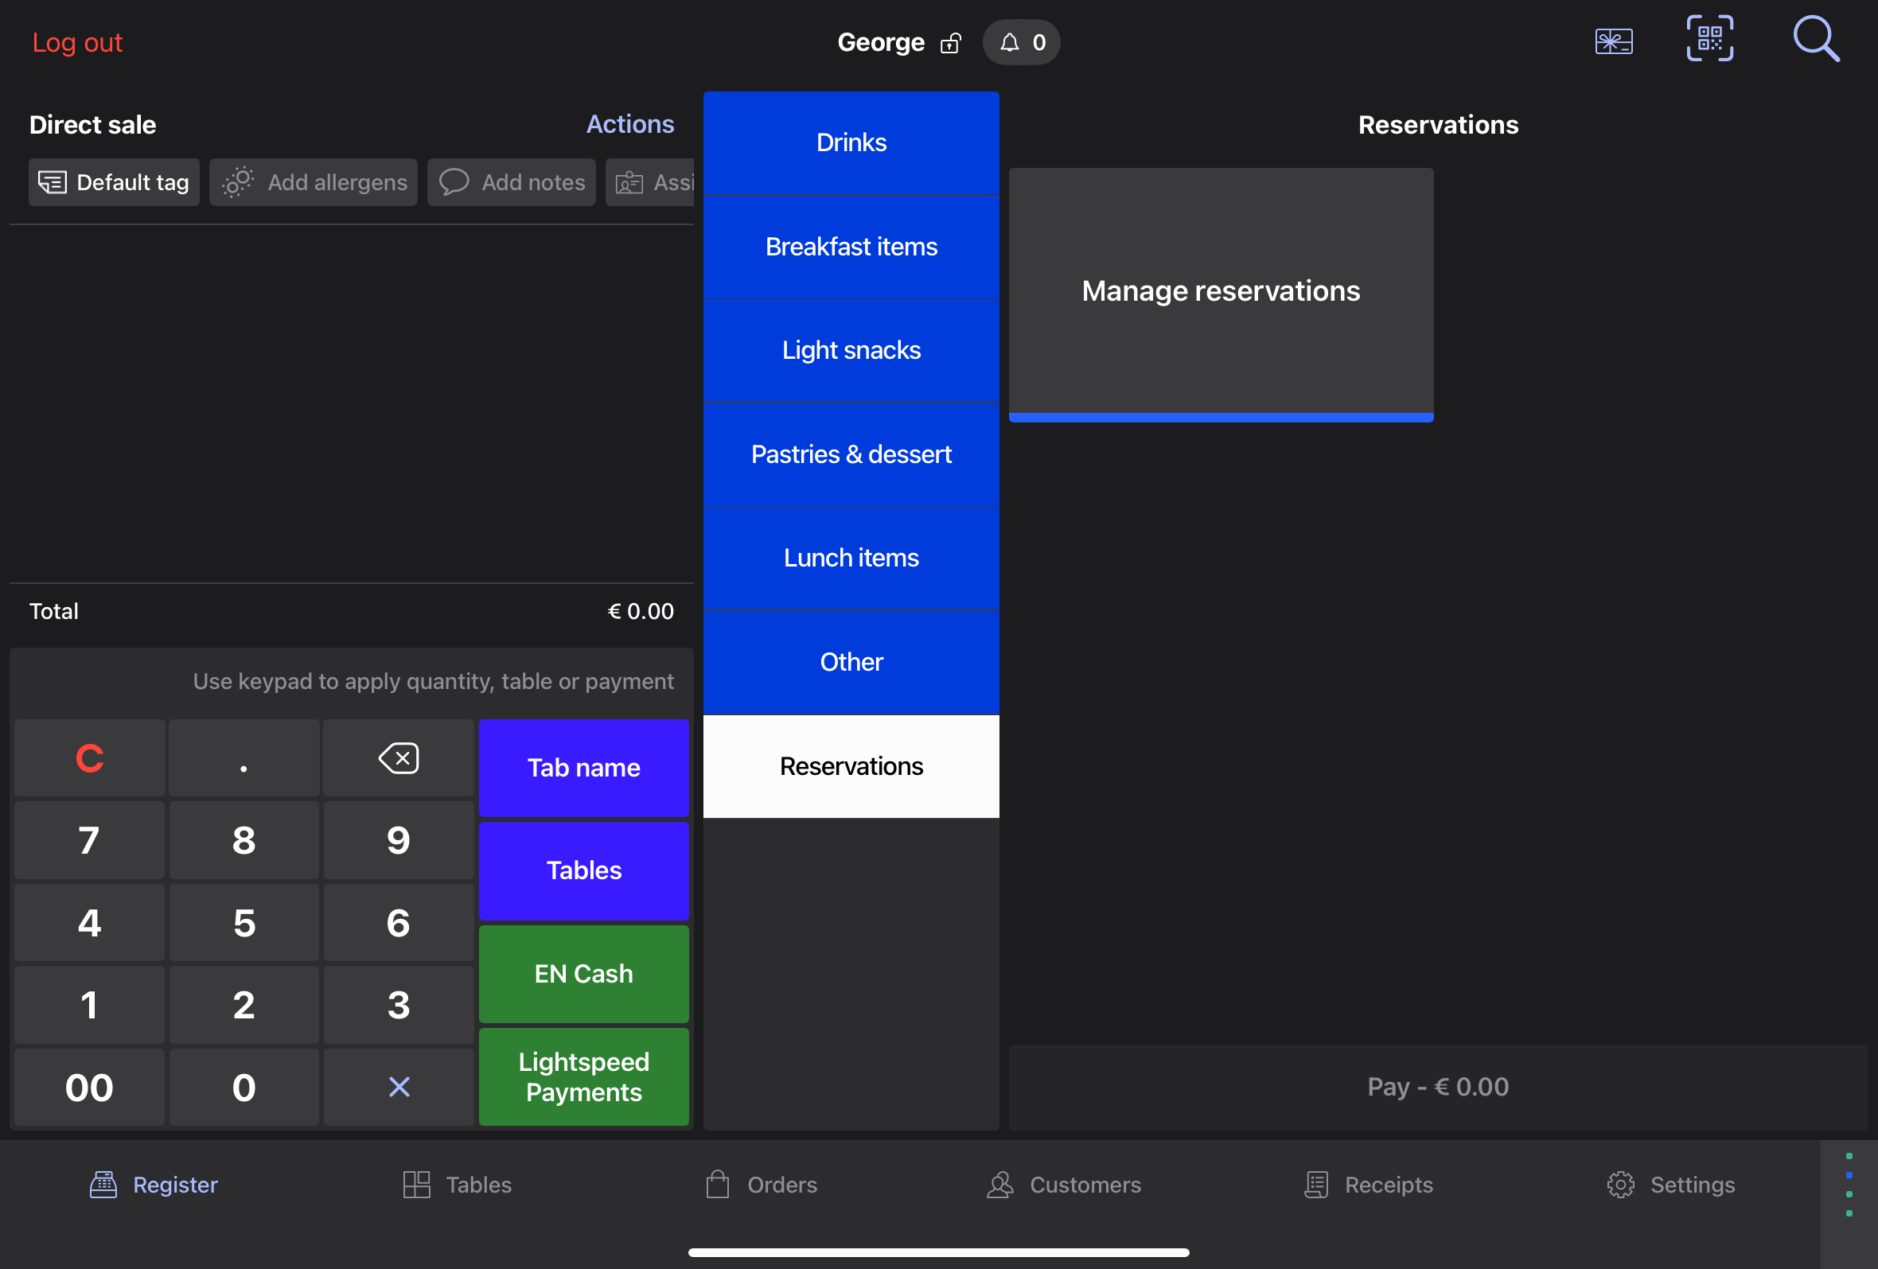
Task: Check the notifications bell
Action: tap(1021, 42)
